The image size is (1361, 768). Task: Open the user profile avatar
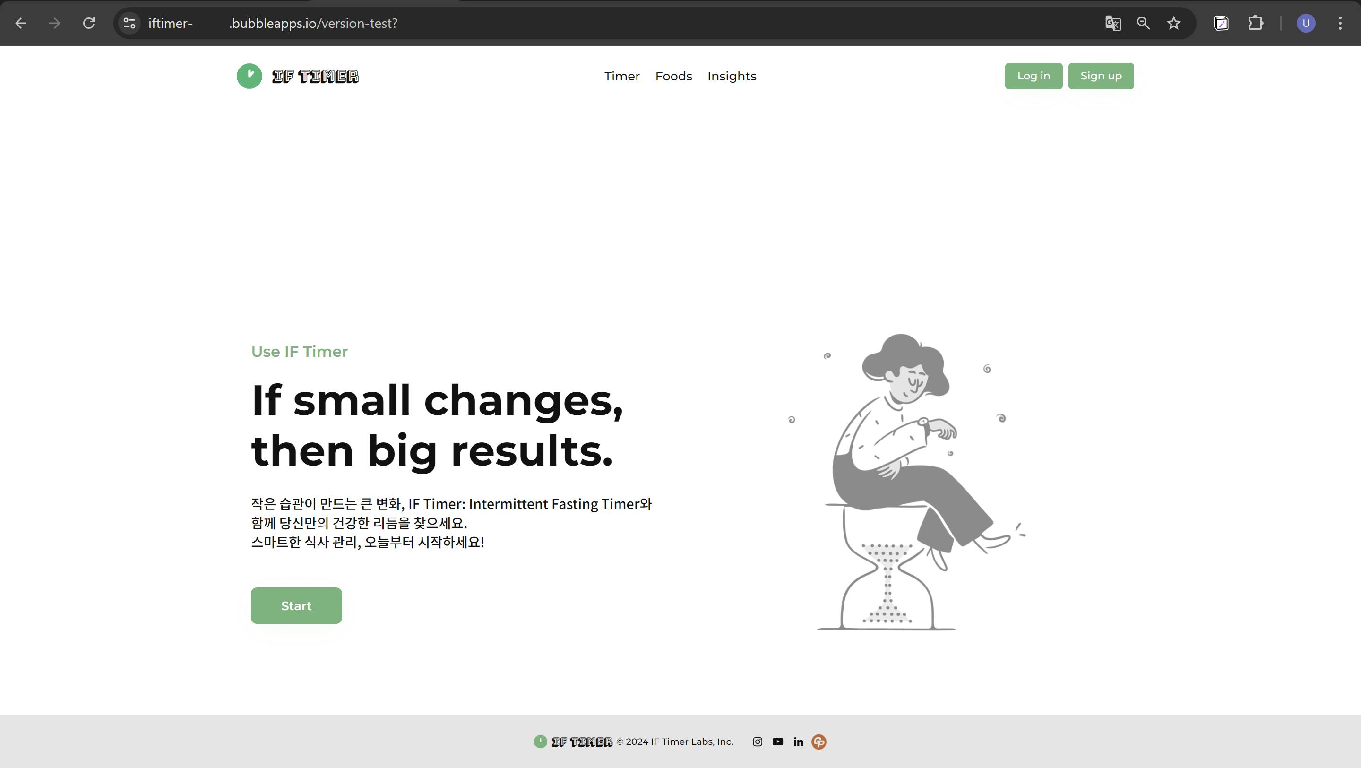tap(1306, 23)
